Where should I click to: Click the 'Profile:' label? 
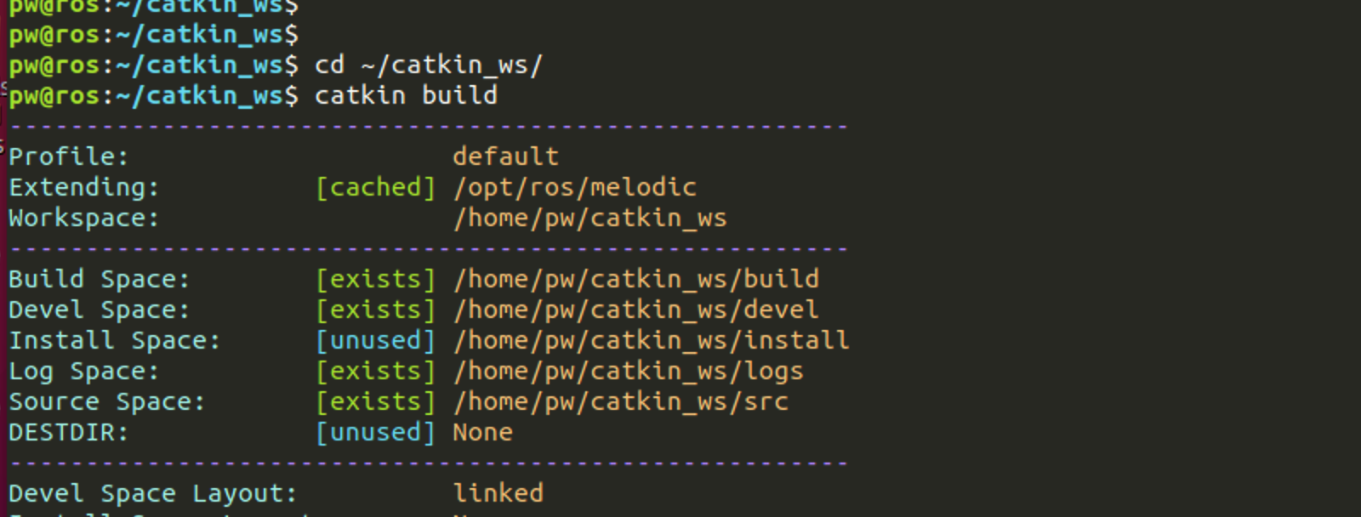pos(68,156)
